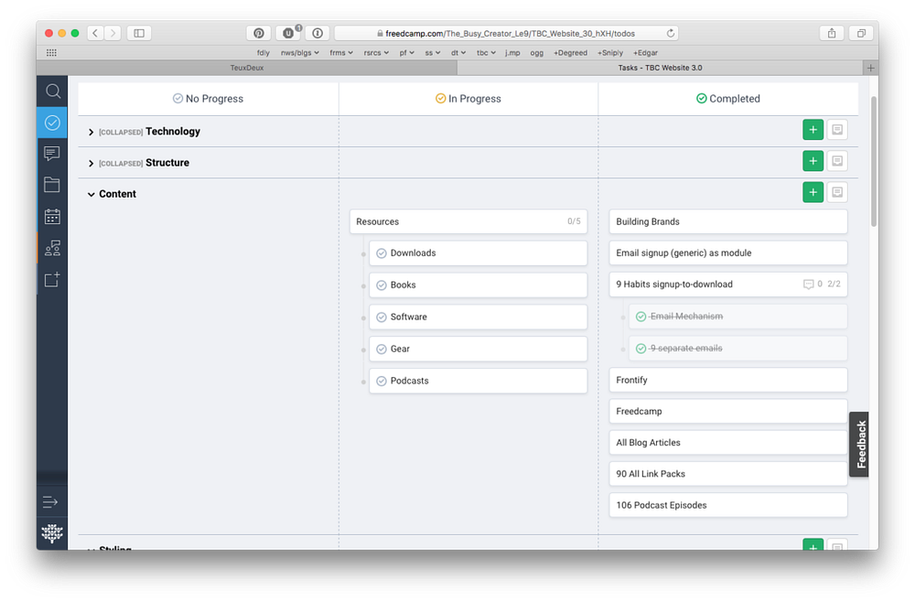Mark Software subtask as complete
This screenshot has width=915, height=602.
[381, 317]
